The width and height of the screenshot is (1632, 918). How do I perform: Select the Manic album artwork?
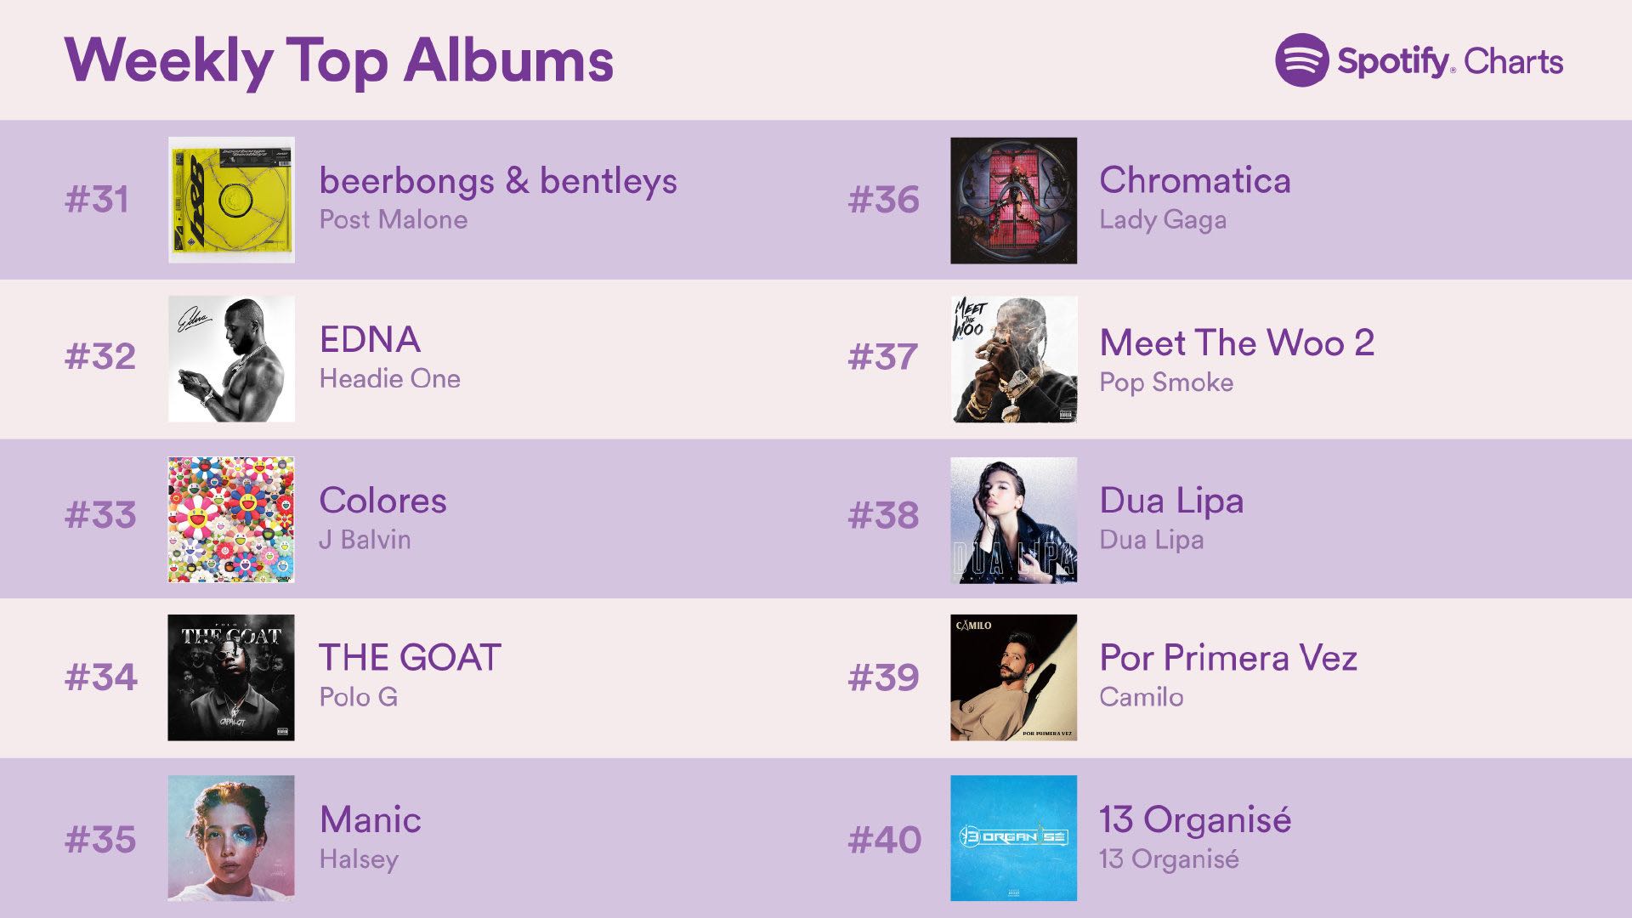(x=231, y=838)
